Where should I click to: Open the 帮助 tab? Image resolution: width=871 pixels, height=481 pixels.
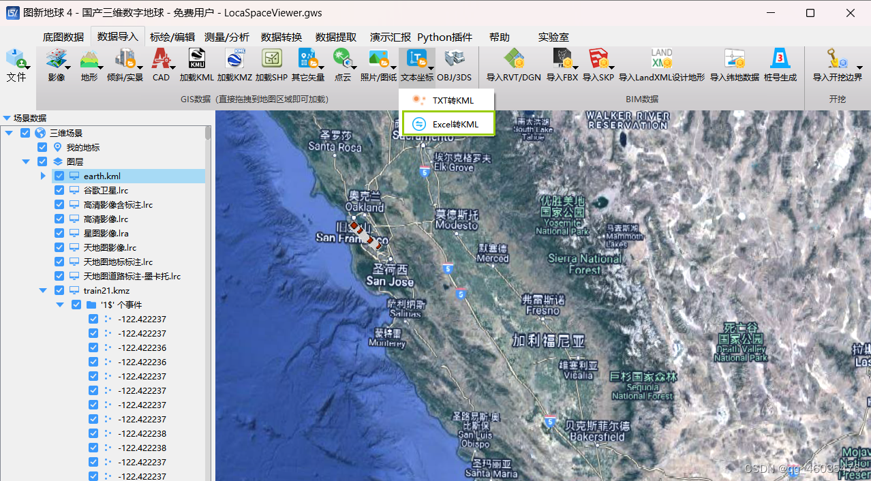[x=500, y=37]
